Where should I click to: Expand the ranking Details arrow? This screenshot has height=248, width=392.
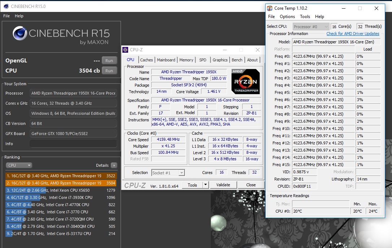(114, 165)
